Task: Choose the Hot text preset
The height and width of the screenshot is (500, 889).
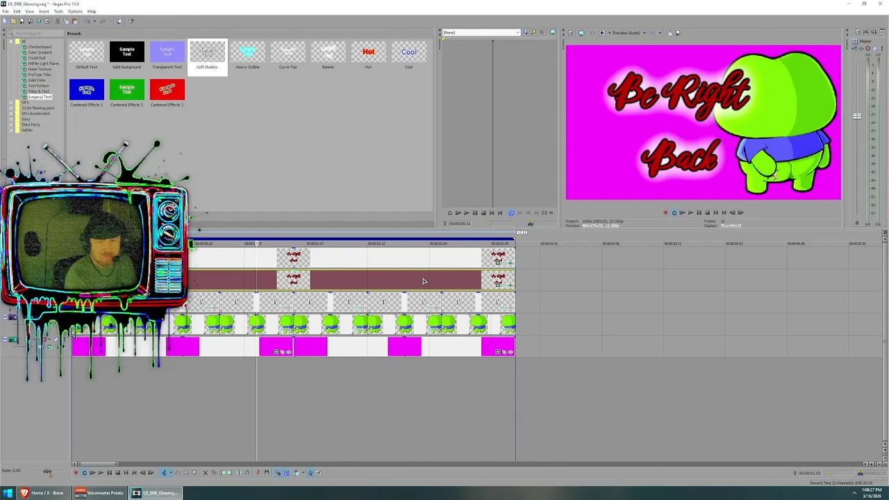Action: coord(368,56)
